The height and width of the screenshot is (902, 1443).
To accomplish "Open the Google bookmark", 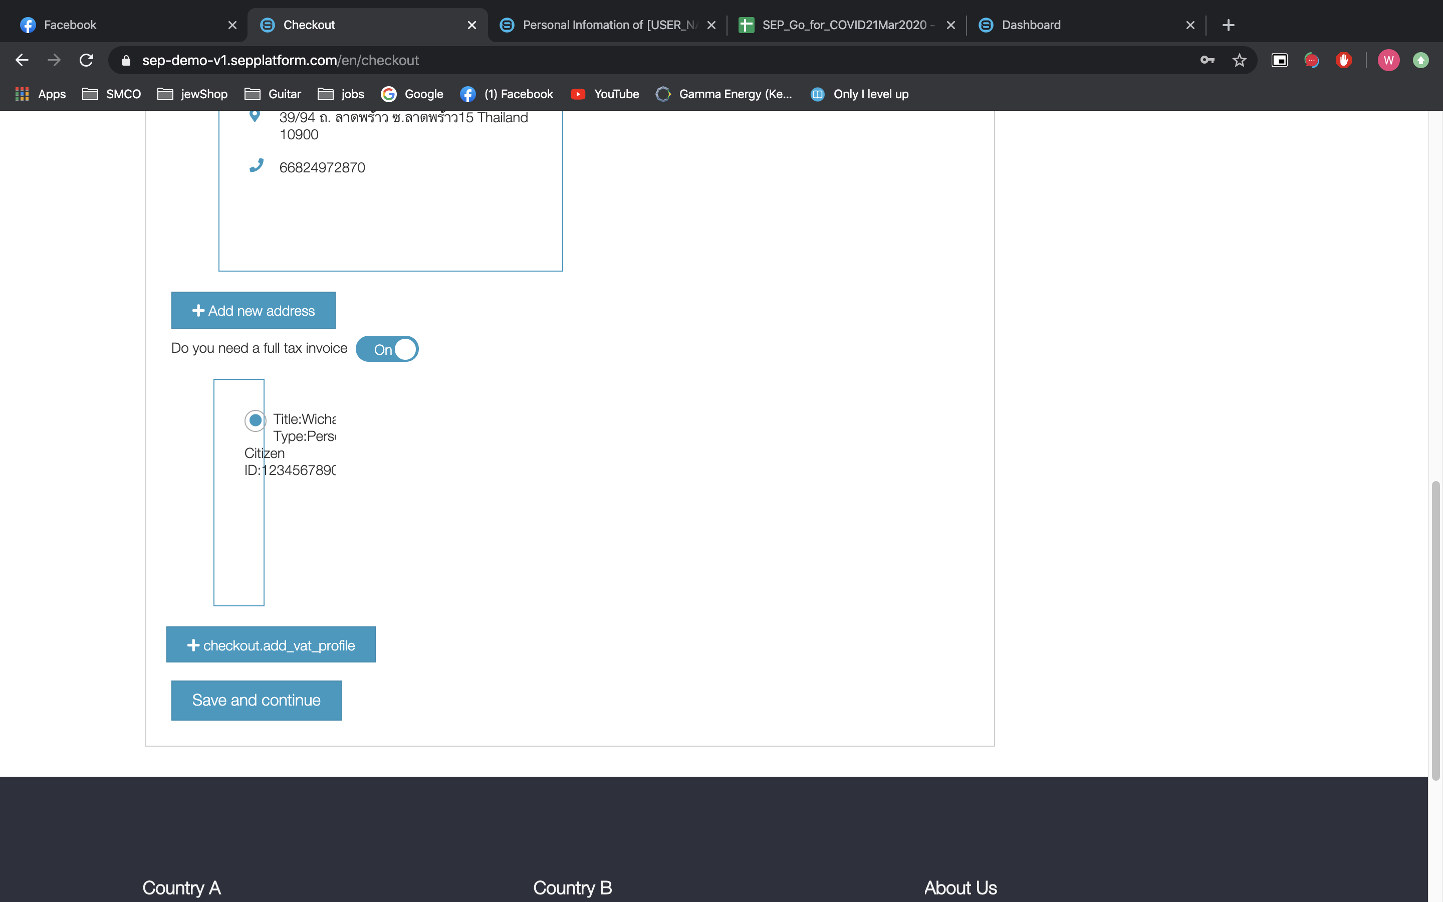I will click(412, 94).
